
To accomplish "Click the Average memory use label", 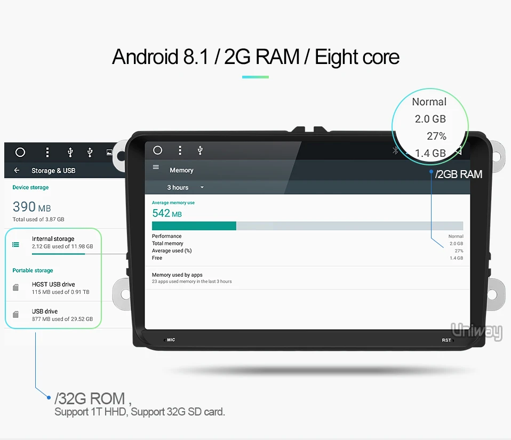I will pyautogui.click(x=173, y=203).
